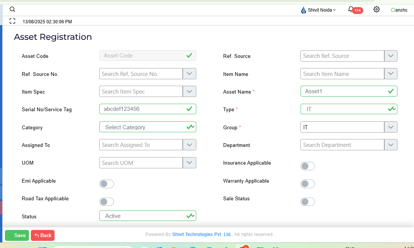Expand the Department dropdown arrow
This screenshot has width=414, height=248.
[x=391, y=145]
